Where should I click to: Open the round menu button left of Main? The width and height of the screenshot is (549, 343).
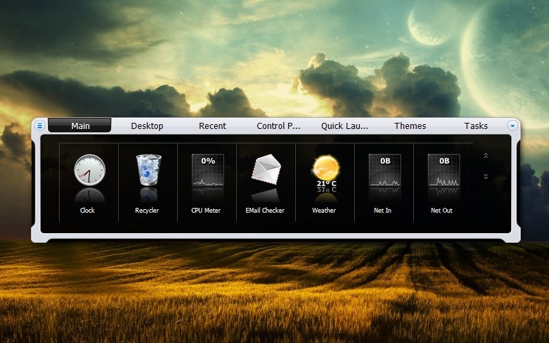pyautogui.click(x=40, y=126)
